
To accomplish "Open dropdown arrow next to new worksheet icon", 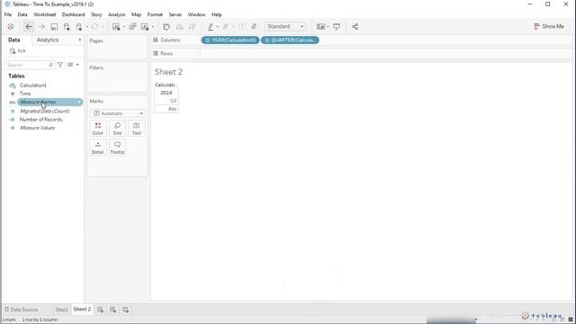I will (x=124, y=26).
